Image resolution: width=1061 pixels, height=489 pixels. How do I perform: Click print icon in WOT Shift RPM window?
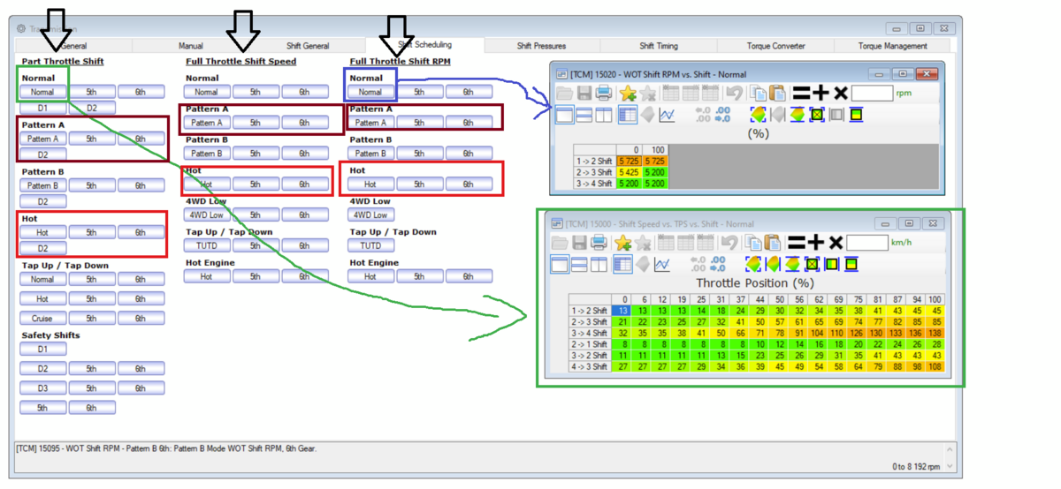coord(603,94)
